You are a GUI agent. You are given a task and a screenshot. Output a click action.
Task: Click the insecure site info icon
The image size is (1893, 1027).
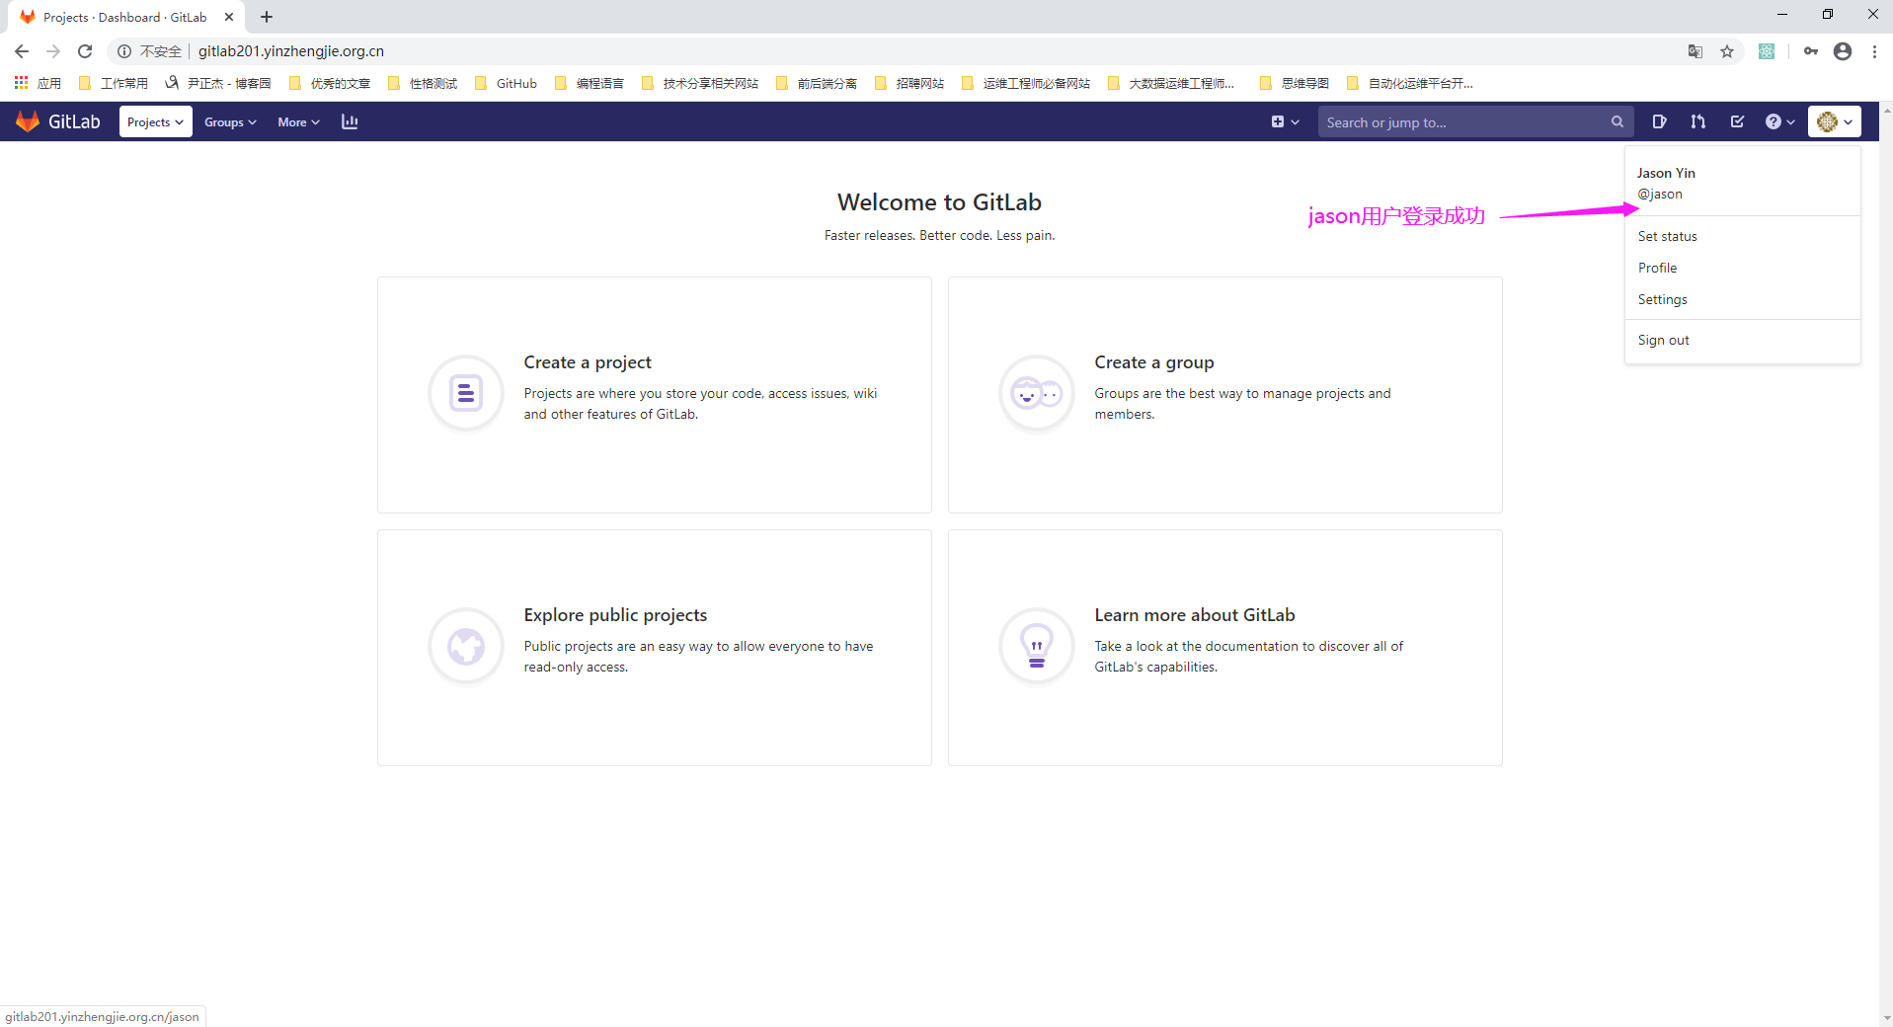124,51
